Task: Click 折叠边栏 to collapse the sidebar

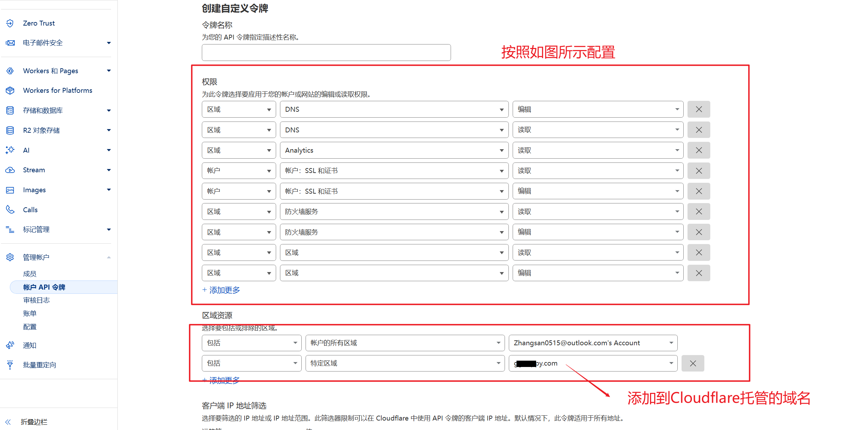Action: [33, 422]
